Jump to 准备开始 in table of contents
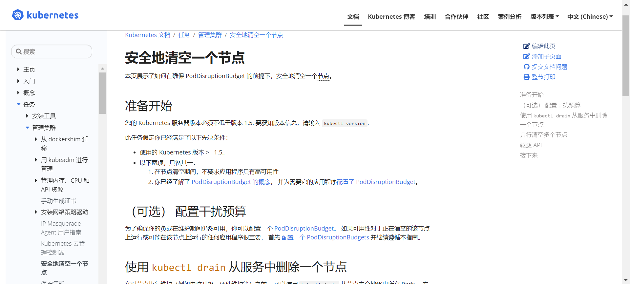The image size is (630, 284). click(x=532, y=95)
